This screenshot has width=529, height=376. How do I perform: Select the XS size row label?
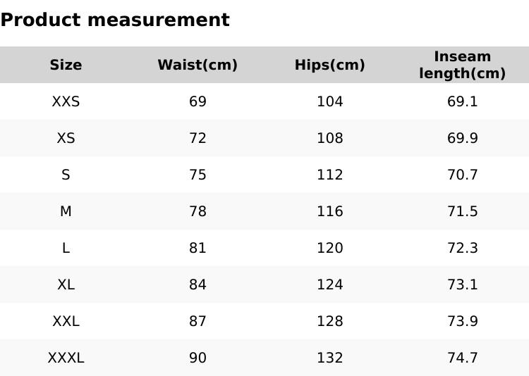(66, 139)
